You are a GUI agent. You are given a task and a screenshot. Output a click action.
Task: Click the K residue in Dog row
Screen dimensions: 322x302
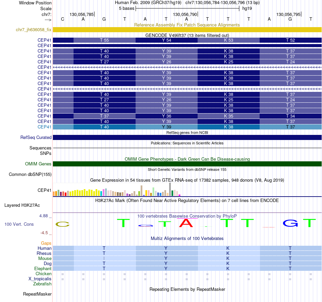228,264
